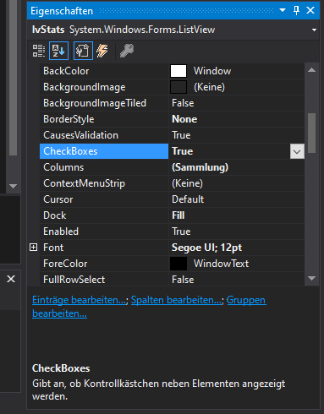This screenshot has width=324, height=414.
Task: Select the Alphabetical sort icon
Action: point(58,51)
